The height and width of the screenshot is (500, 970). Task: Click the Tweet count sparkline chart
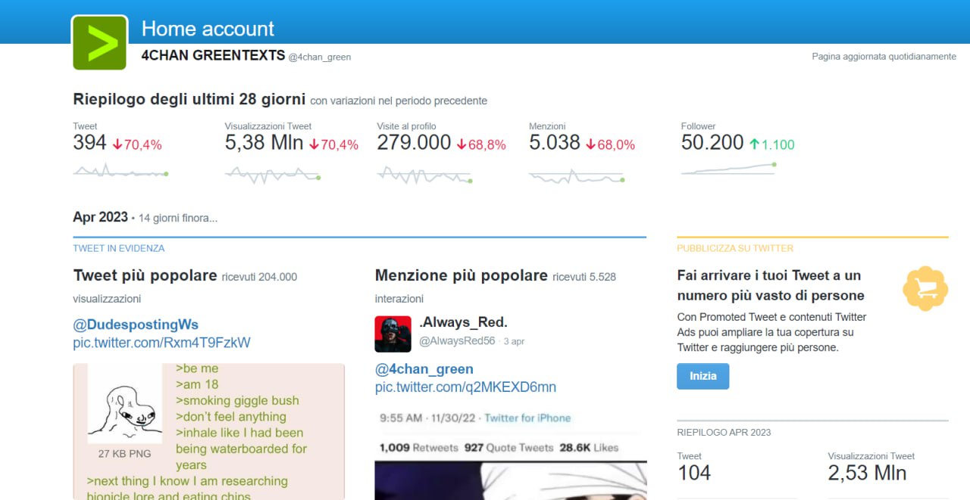tap(120, 172)
